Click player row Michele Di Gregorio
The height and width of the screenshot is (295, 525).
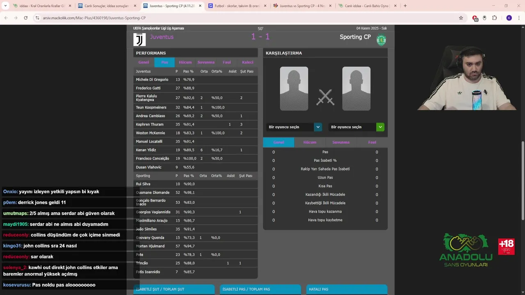tap(196, 79)
